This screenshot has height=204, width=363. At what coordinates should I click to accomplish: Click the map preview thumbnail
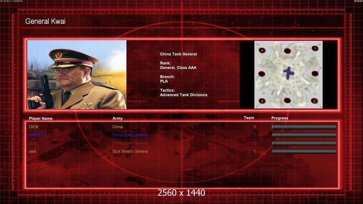[288, 74]
